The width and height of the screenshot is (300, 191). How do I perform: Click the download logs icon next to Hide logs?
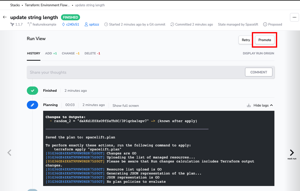tap(249, 105)
